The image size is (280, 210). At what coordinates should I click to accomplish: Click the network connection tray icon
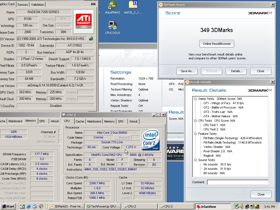[x=247, y=207]
